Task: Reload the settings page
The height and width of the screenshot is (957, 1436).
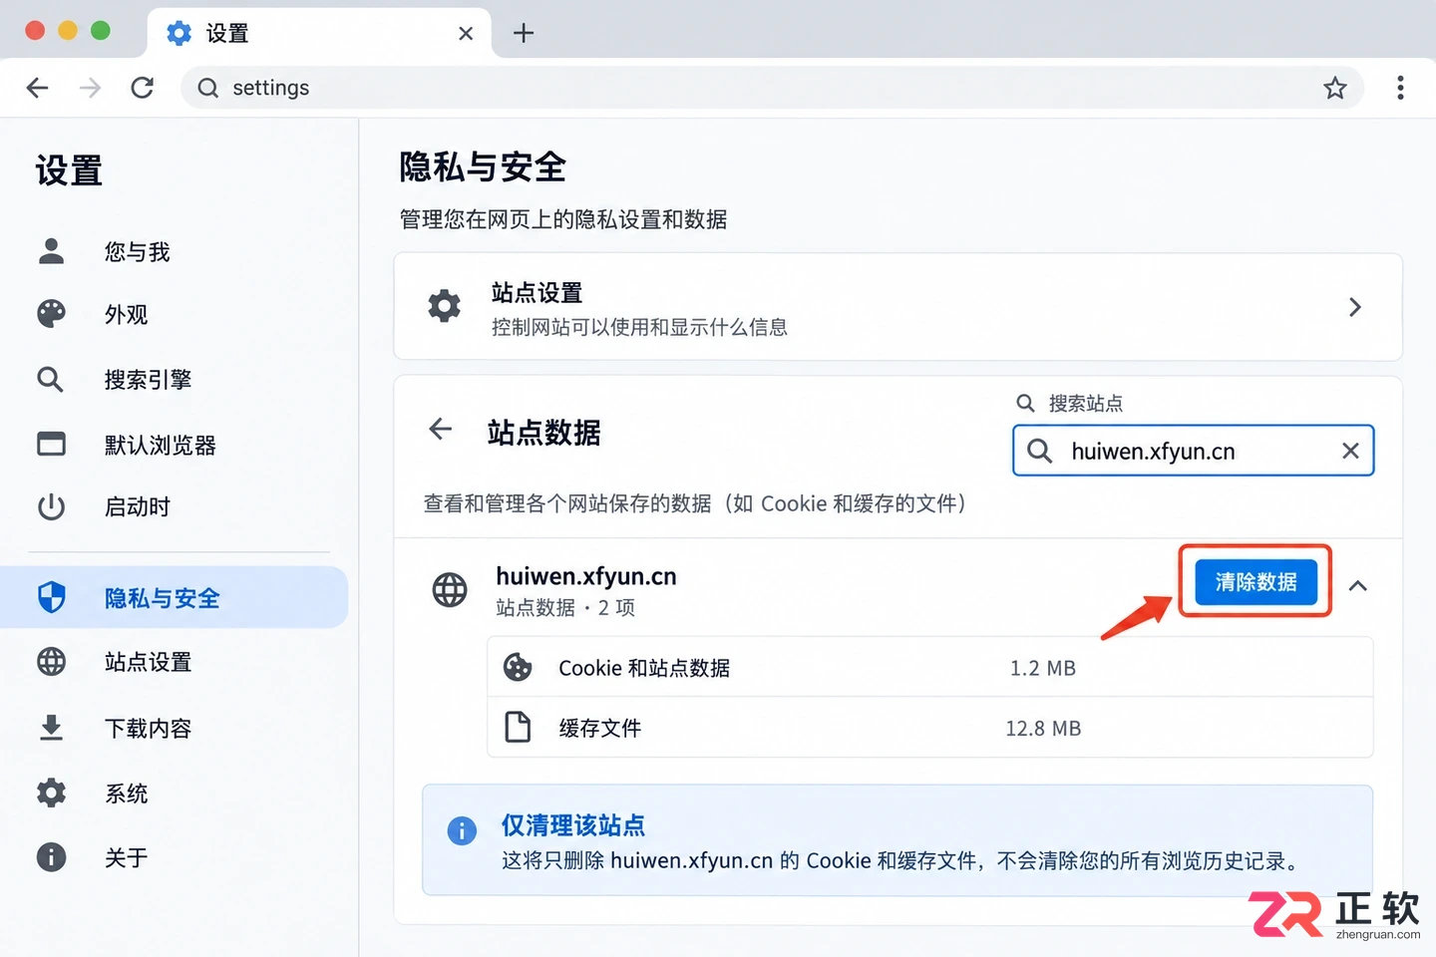Action: pyautogui.click(x=143, y=88)
